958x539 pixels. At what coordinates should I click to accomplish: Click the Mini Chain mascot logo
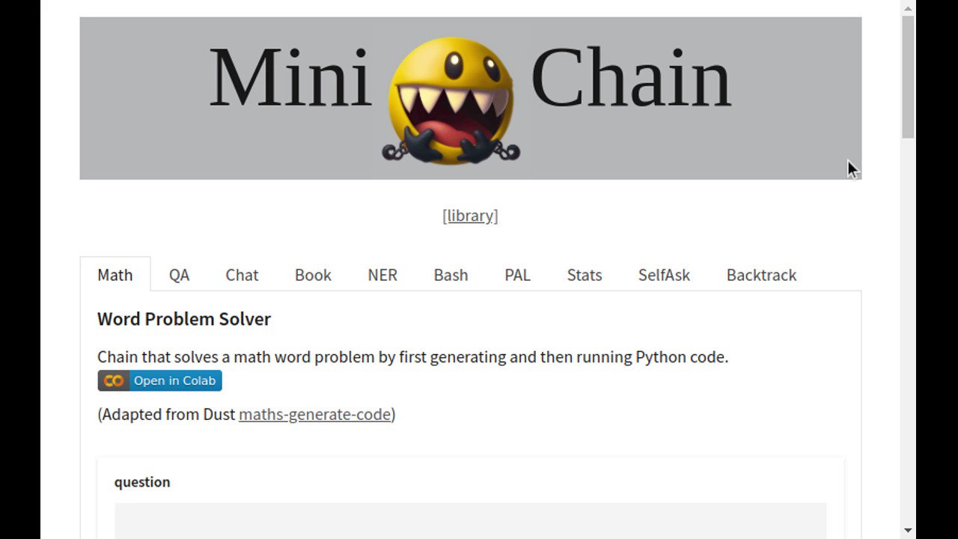(452, 97)
